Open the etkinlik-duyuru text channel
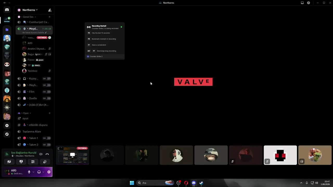The height and width of the screenshot is (187, 333). point(34,125)
